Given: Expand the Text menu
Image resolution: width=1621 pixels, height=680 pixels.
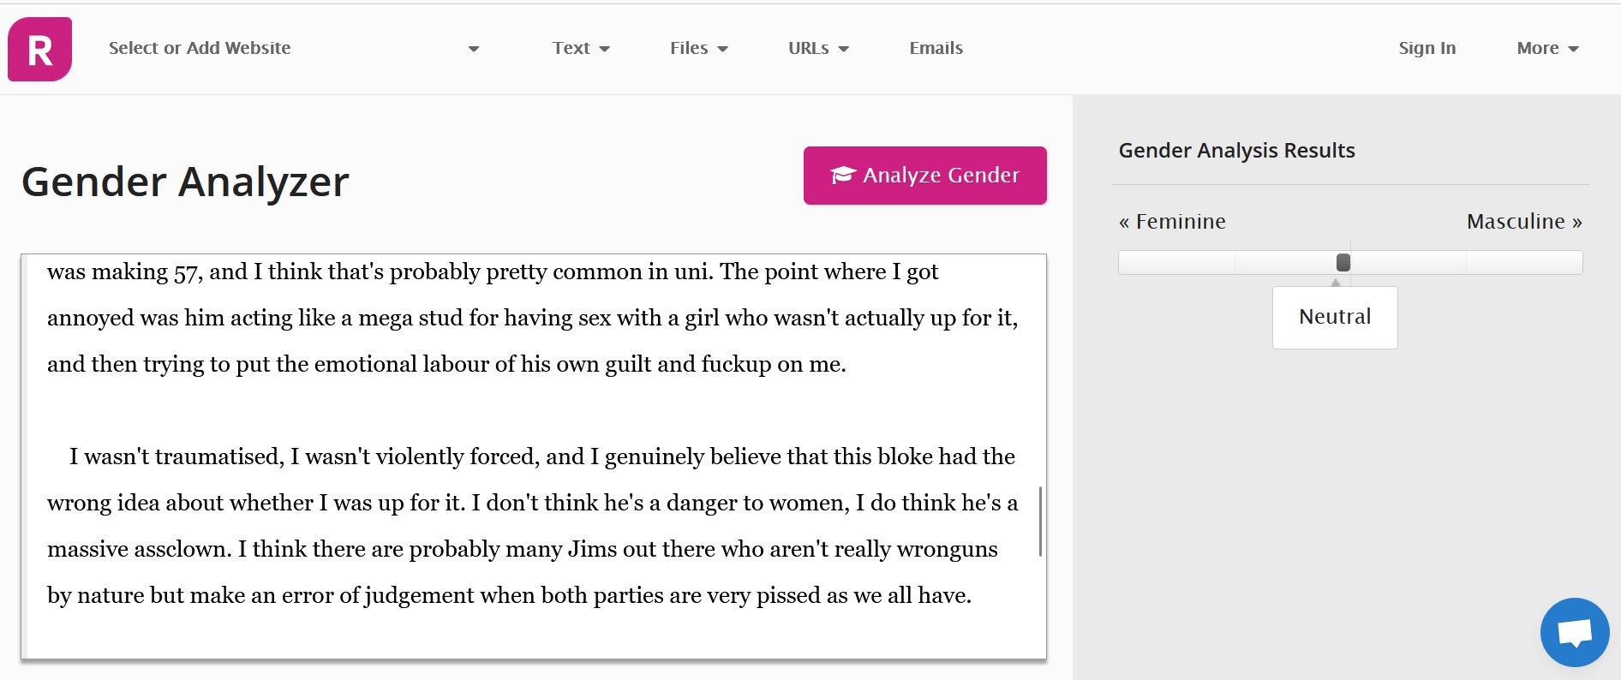Looking at the screenshot, I should (x=581, y=48).
